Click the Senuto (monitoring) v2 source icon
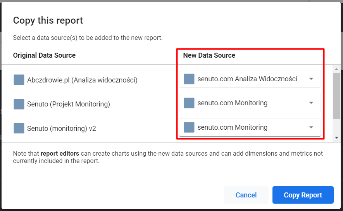Screen dimensions: 343x211 [19, 128]
